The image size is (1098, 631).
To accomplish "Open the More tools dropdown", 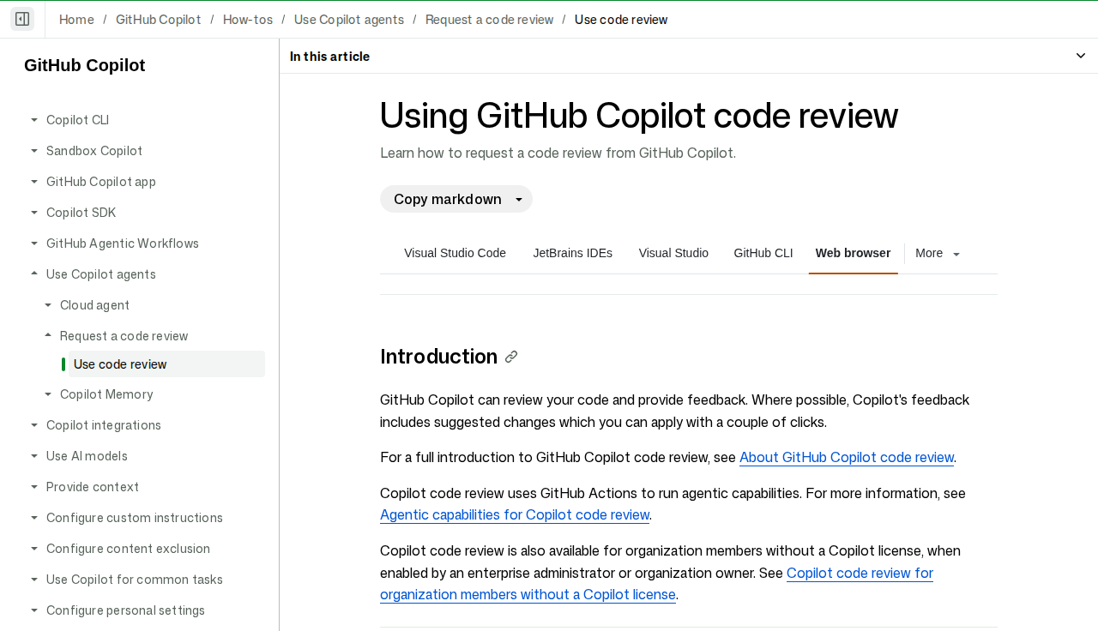I will (x=938, y=253).
